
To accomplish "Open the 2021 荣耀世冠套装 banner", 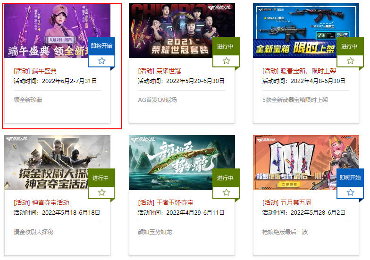I will tap(182, 30).
